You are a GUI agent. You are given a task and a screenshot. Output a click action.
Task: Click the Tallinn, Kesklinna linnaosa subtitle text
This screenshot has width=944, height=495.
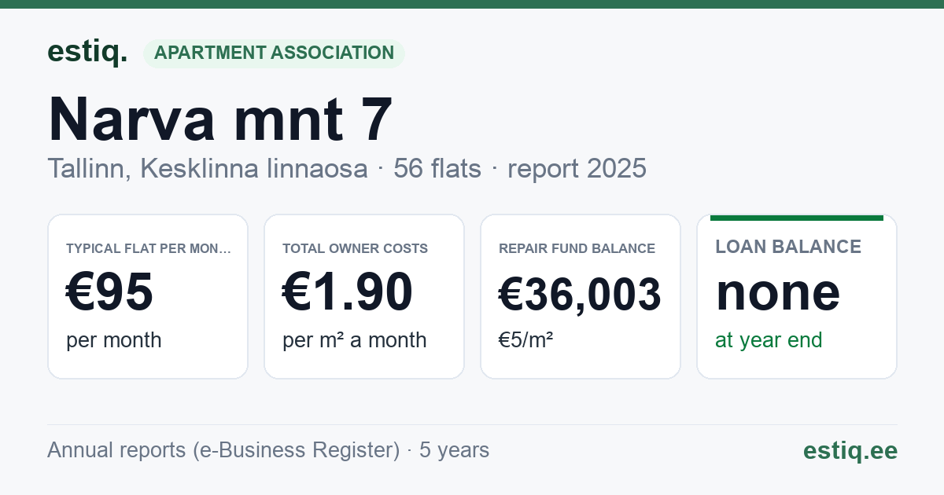(208, 168)
